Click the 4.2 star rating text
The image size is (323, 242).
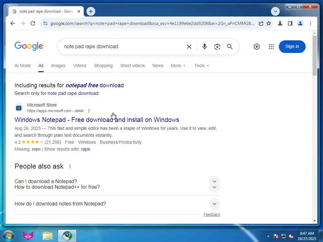[18, 142]
